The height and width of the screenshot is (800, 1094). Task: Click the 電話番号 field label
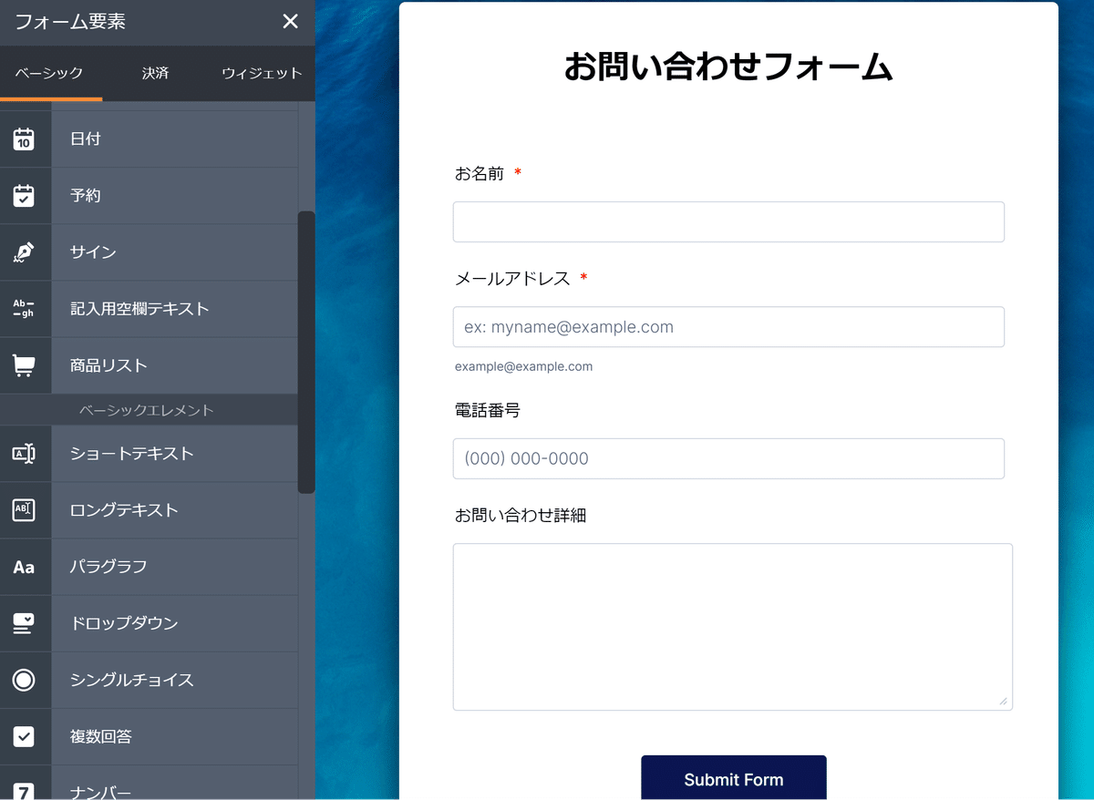pyautogui.click(x=488, y=410)
